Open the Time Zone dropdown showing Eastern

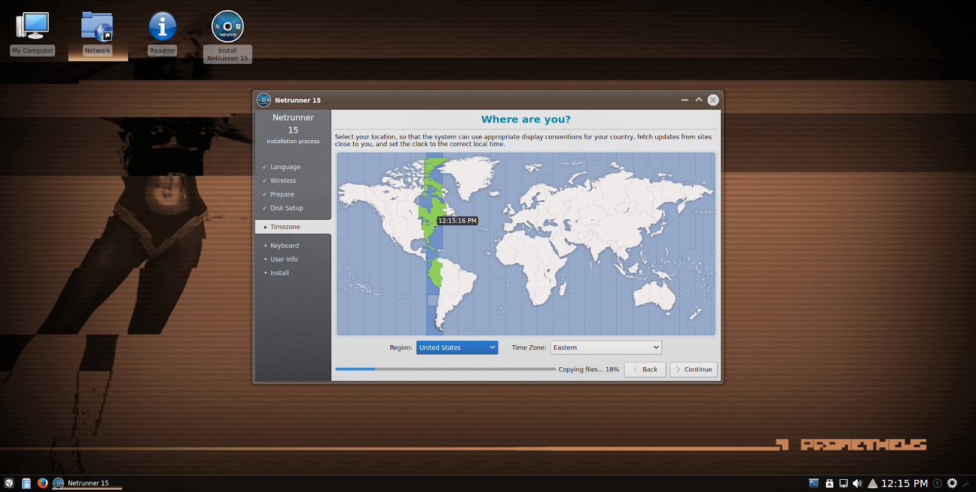606,348
